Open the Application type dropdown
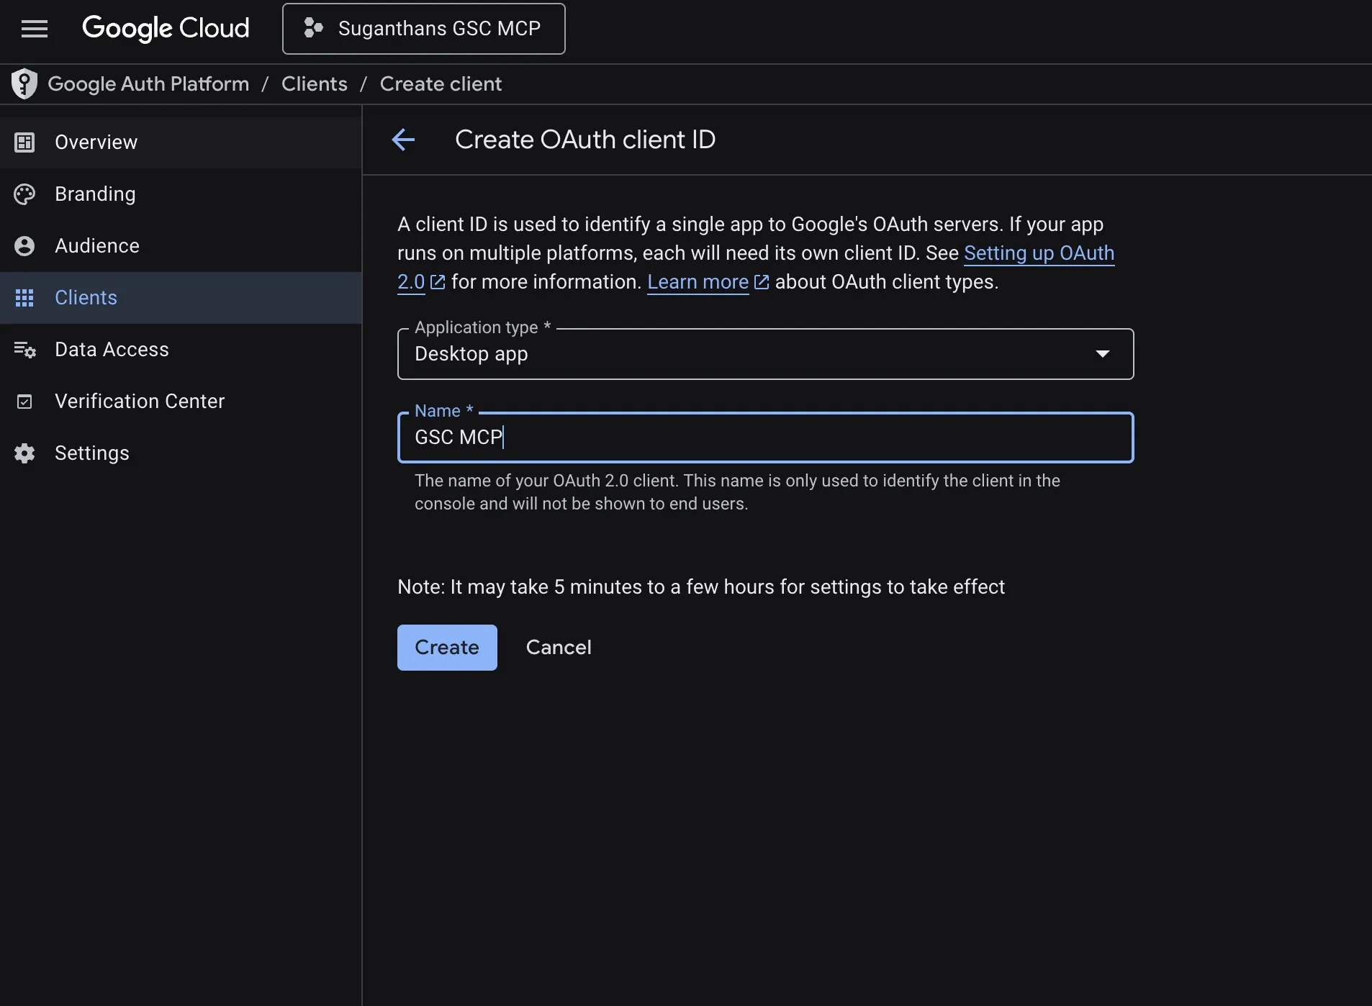Screen dimensions: 1372x1006 [749, 354]
